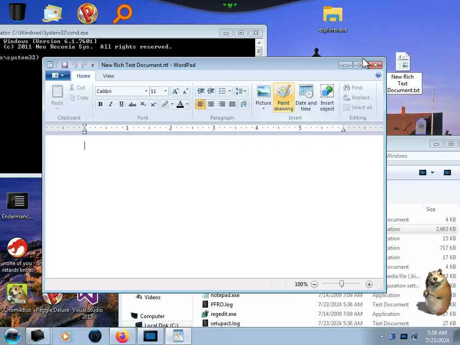The width and height of the screenshot is (460, 345).
Task: Click the zoom slider handle
Action: (341, 284)
